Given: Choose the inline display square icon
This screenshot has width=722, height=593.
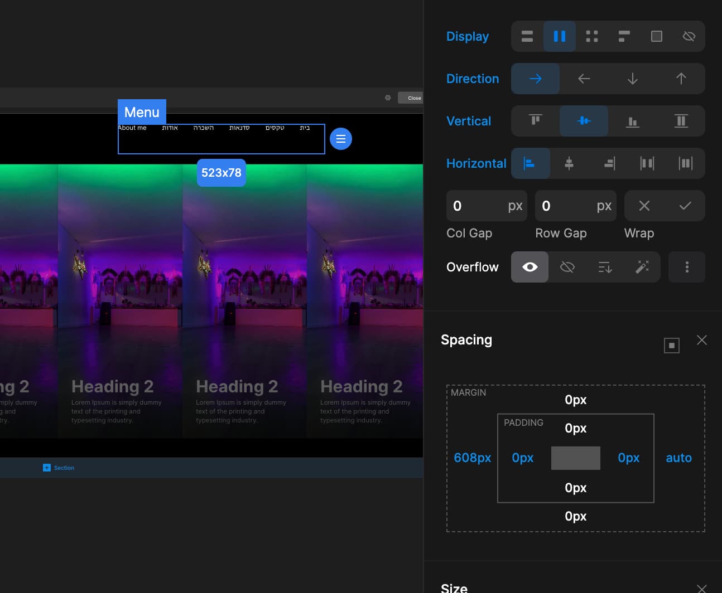Looking at the screenshot, I should point(657,36).
